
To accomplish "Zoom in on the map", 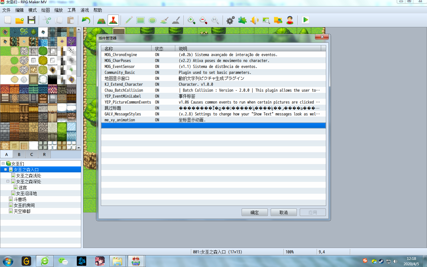I will (x=192, y=20).
